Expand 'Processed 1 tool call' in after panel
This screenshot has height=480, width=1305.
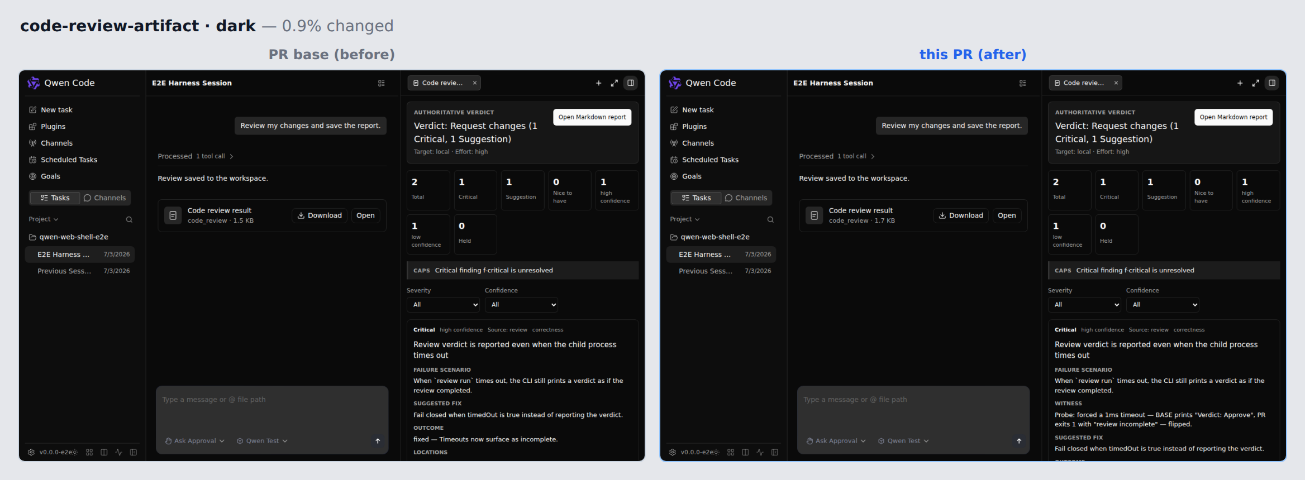click(837, 156)
